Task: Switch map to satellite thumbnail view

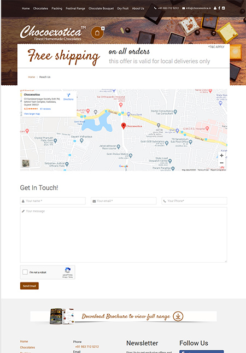Action: click(x=26, y=163)
